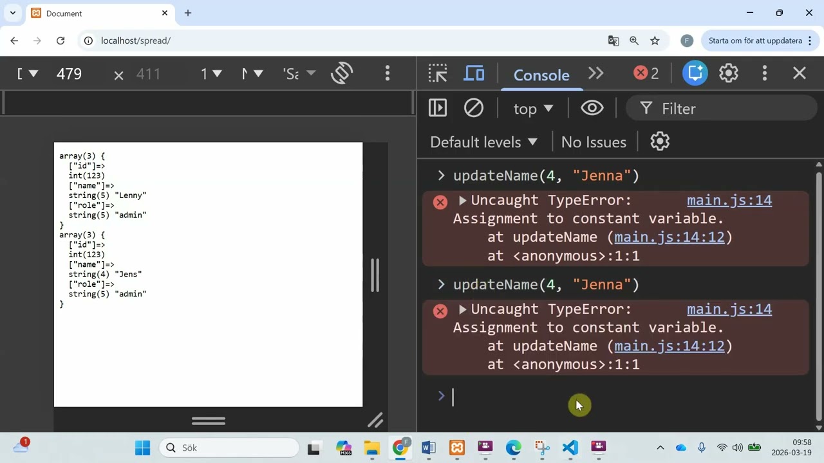
Task: Open Visual Studio Code from taskbar
Action: pos(570,448)
